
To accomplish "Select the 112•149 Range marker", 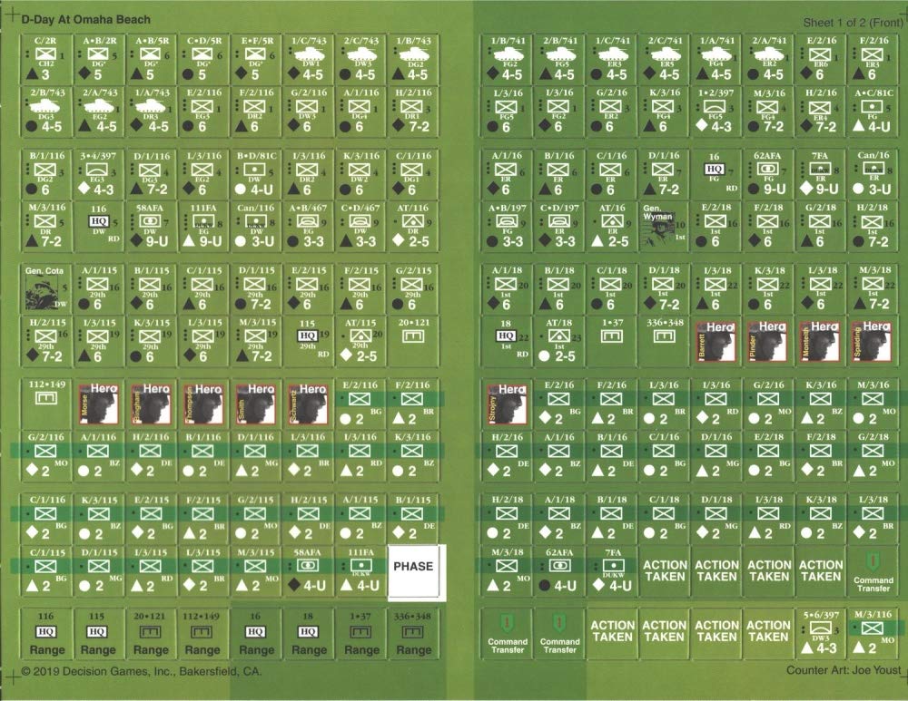I will (x=203, y=633).
